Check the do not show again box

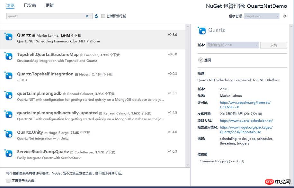8,181
